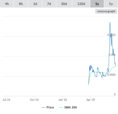Open the 120d time range tab
Viewport: 118px width, 114px height.
tap(81, 4)
